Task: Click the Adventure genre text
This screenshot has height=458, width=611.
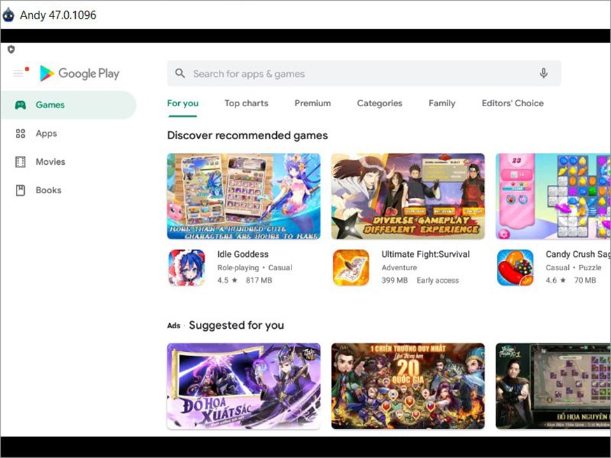Action: click(x=399, y=268)
